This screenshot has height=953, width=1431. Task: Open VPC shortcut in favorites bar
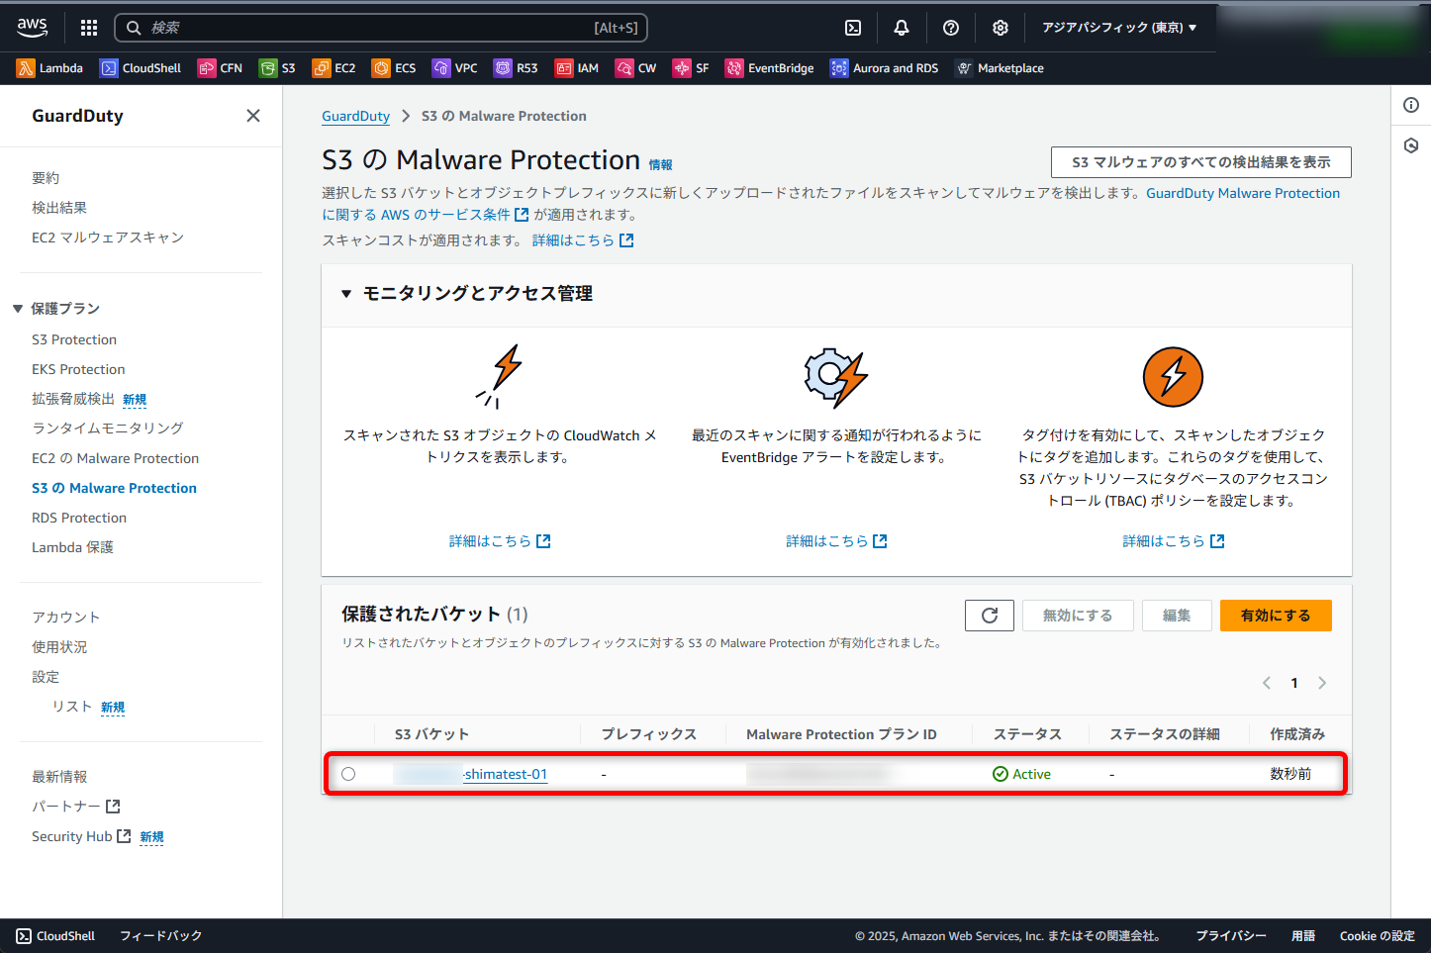455,68
